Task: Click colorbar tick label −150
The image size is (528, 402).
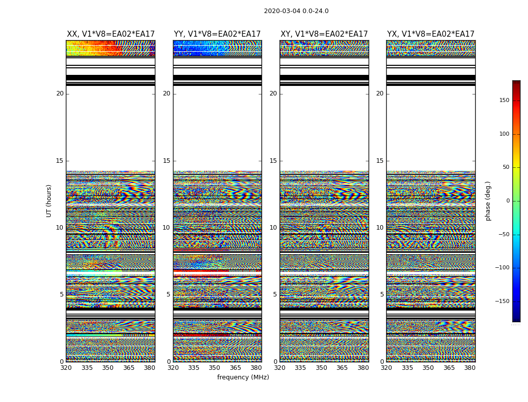Action: [x=502, y=301]
